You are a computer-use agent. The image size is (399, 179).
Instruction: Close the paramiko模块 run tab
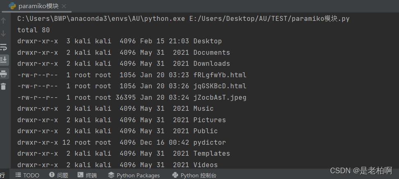tap(64, 6)
